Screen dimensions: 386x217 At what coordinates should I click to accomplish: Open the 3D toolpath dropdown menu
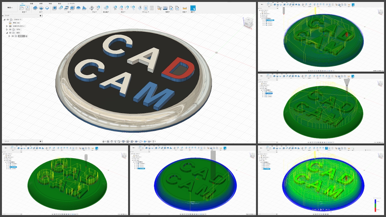point(69,12)
